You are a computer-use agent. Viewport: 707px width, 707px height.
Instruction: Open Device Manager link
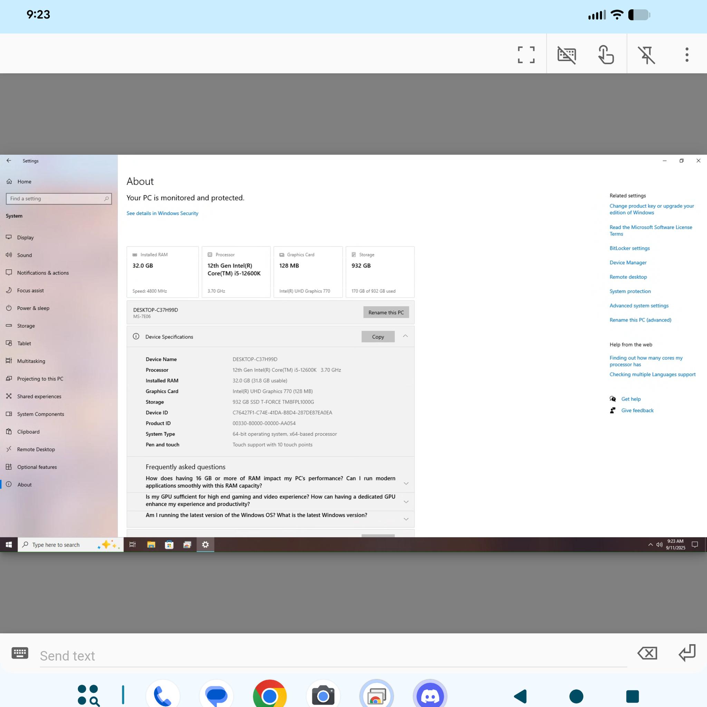628,262
